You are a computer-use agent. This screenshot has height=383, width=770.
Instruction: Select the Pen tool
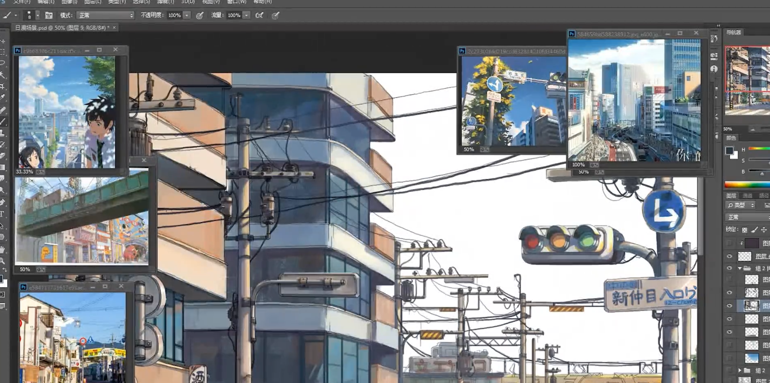coord(3,202)
